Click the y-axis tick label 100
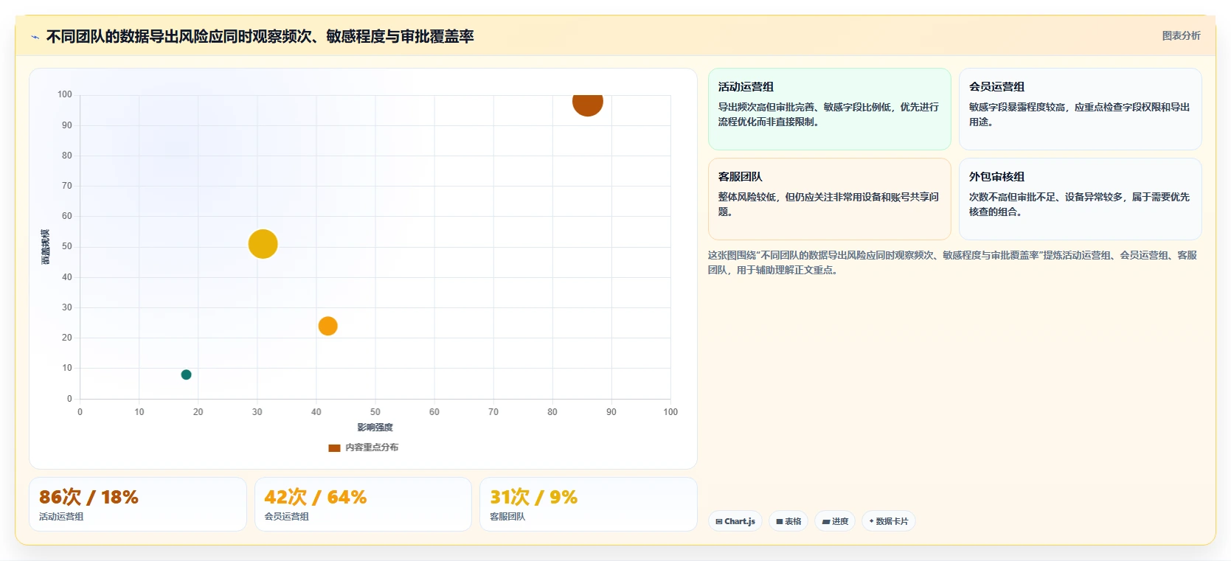 click(x=65, y=94)
